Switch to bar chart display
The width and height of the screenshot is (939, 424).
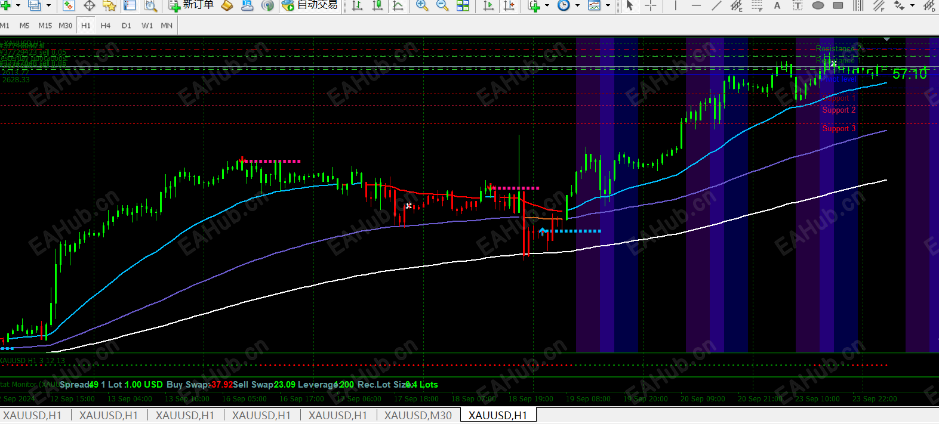pyautogui.click(x=357, y=5)
